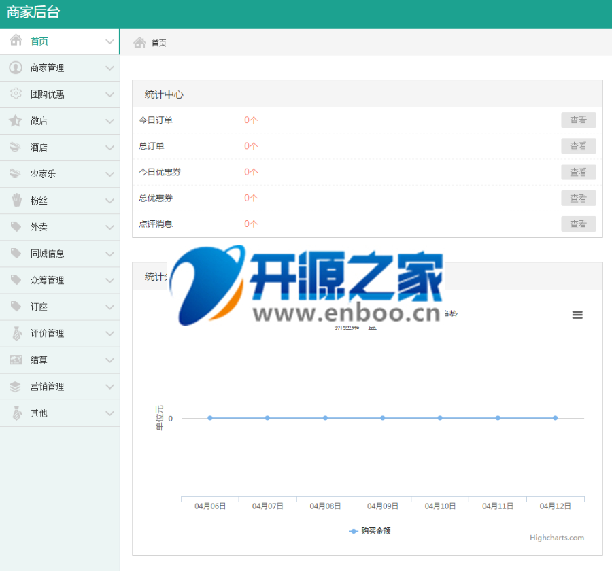Open the chart hamburger menu icon
The height and width of the screenshot is (571, 612).
[x=577, y=315]
